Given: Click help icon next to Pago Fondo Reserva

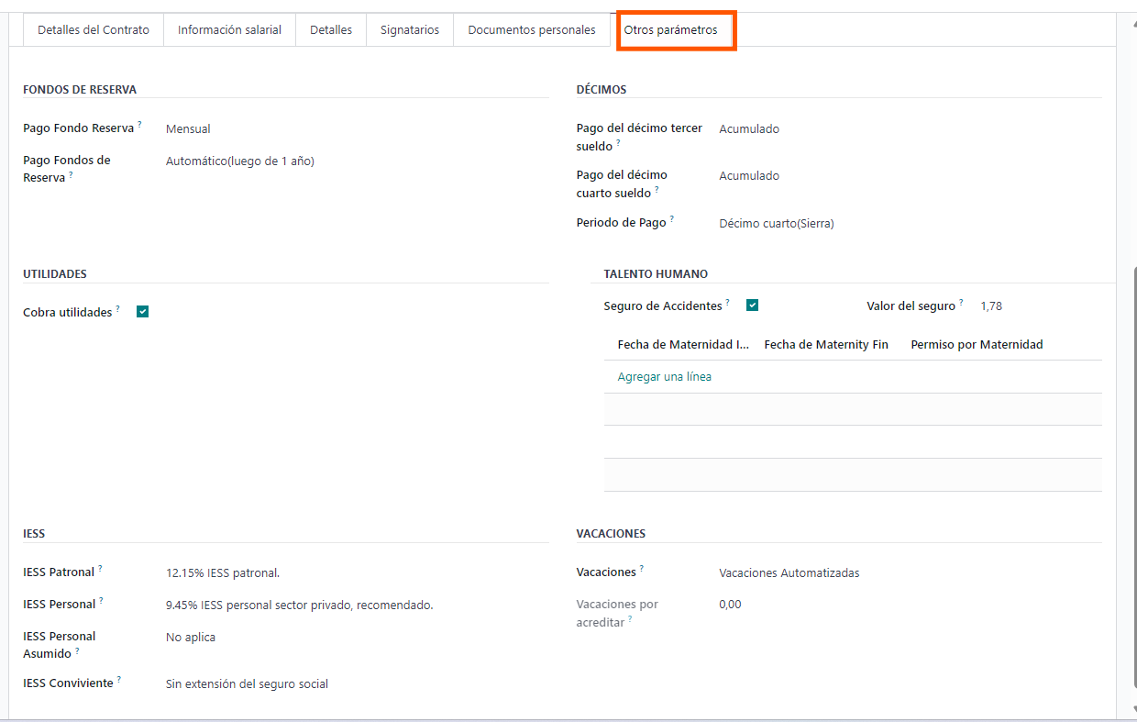Looking at the screenshot, I should (x=140, y=125).
